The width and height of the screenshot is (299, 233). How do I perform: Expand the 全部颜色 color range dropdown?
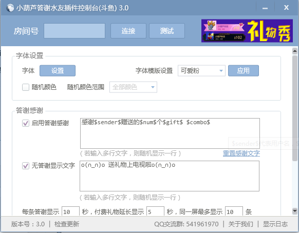(133, 87)
